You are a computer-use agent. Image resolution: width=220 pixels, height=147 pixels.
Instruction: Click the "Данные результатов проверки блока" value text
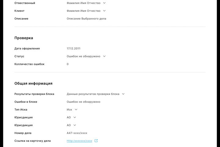point(93,94)
